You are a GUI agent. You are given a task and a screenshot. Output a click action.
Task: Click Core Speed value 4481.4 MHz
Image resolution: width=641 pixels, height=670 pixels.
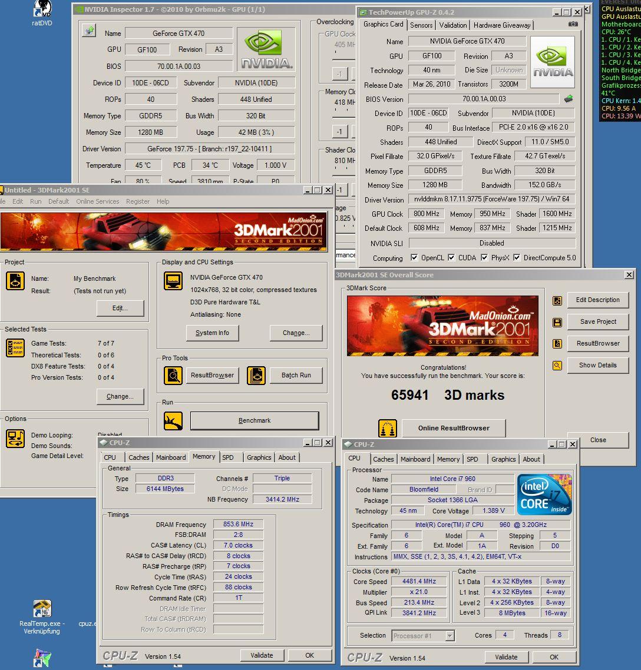tap(419, 581)
